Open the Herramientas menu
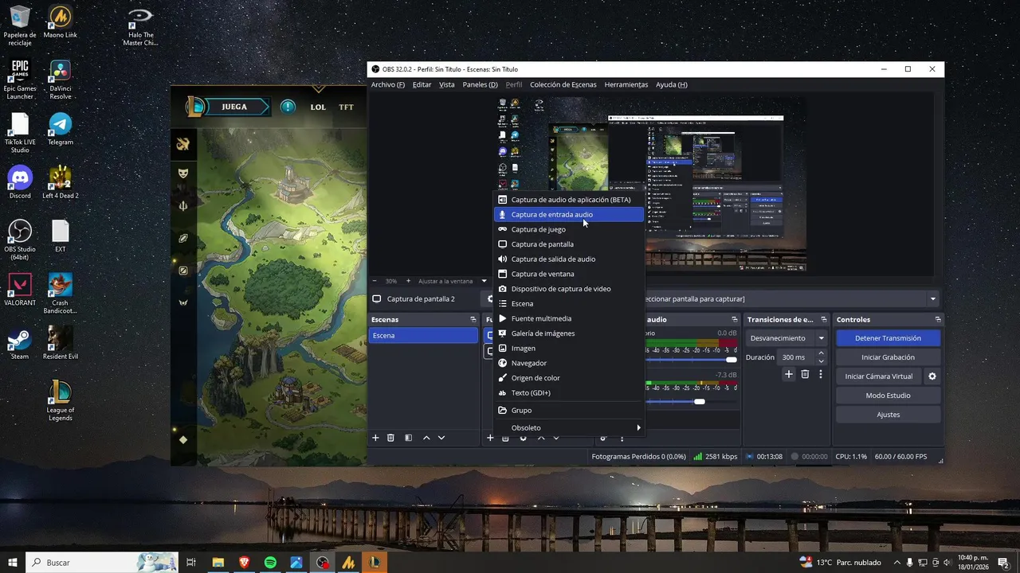This screenshot has width=1020, height=573. (x=626, y=84)
